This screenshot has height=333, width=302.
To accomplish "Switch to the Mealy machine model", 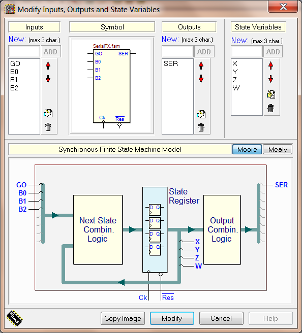I will [x=278, y=149].
